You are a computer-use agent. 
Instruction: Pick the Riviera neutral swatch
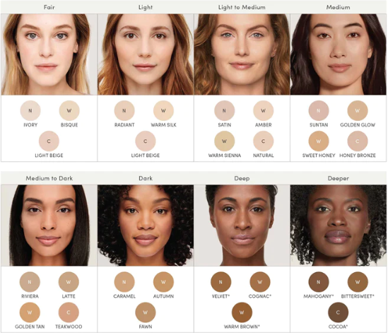tap(30, 282)
